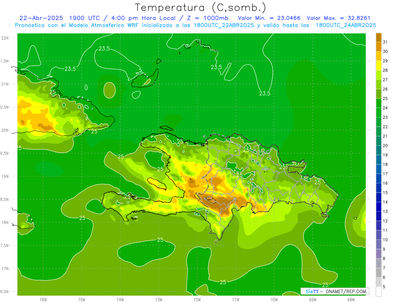Click the "19N" latitude axis label

coord(5,176)
